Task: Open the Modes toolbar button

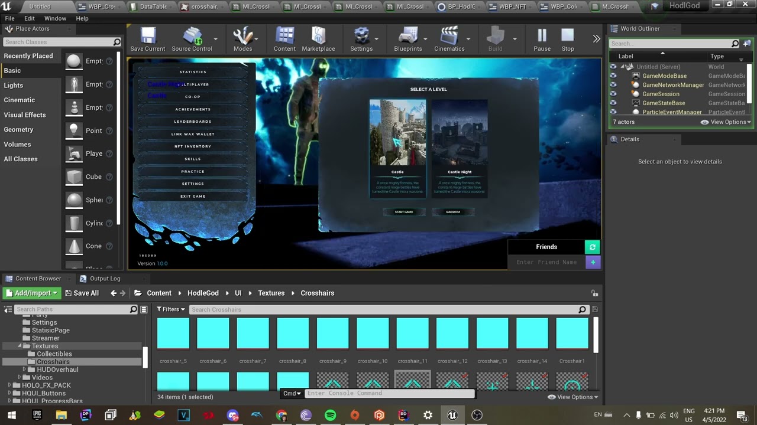Action: pyautogui.click(x=242, y=40)
